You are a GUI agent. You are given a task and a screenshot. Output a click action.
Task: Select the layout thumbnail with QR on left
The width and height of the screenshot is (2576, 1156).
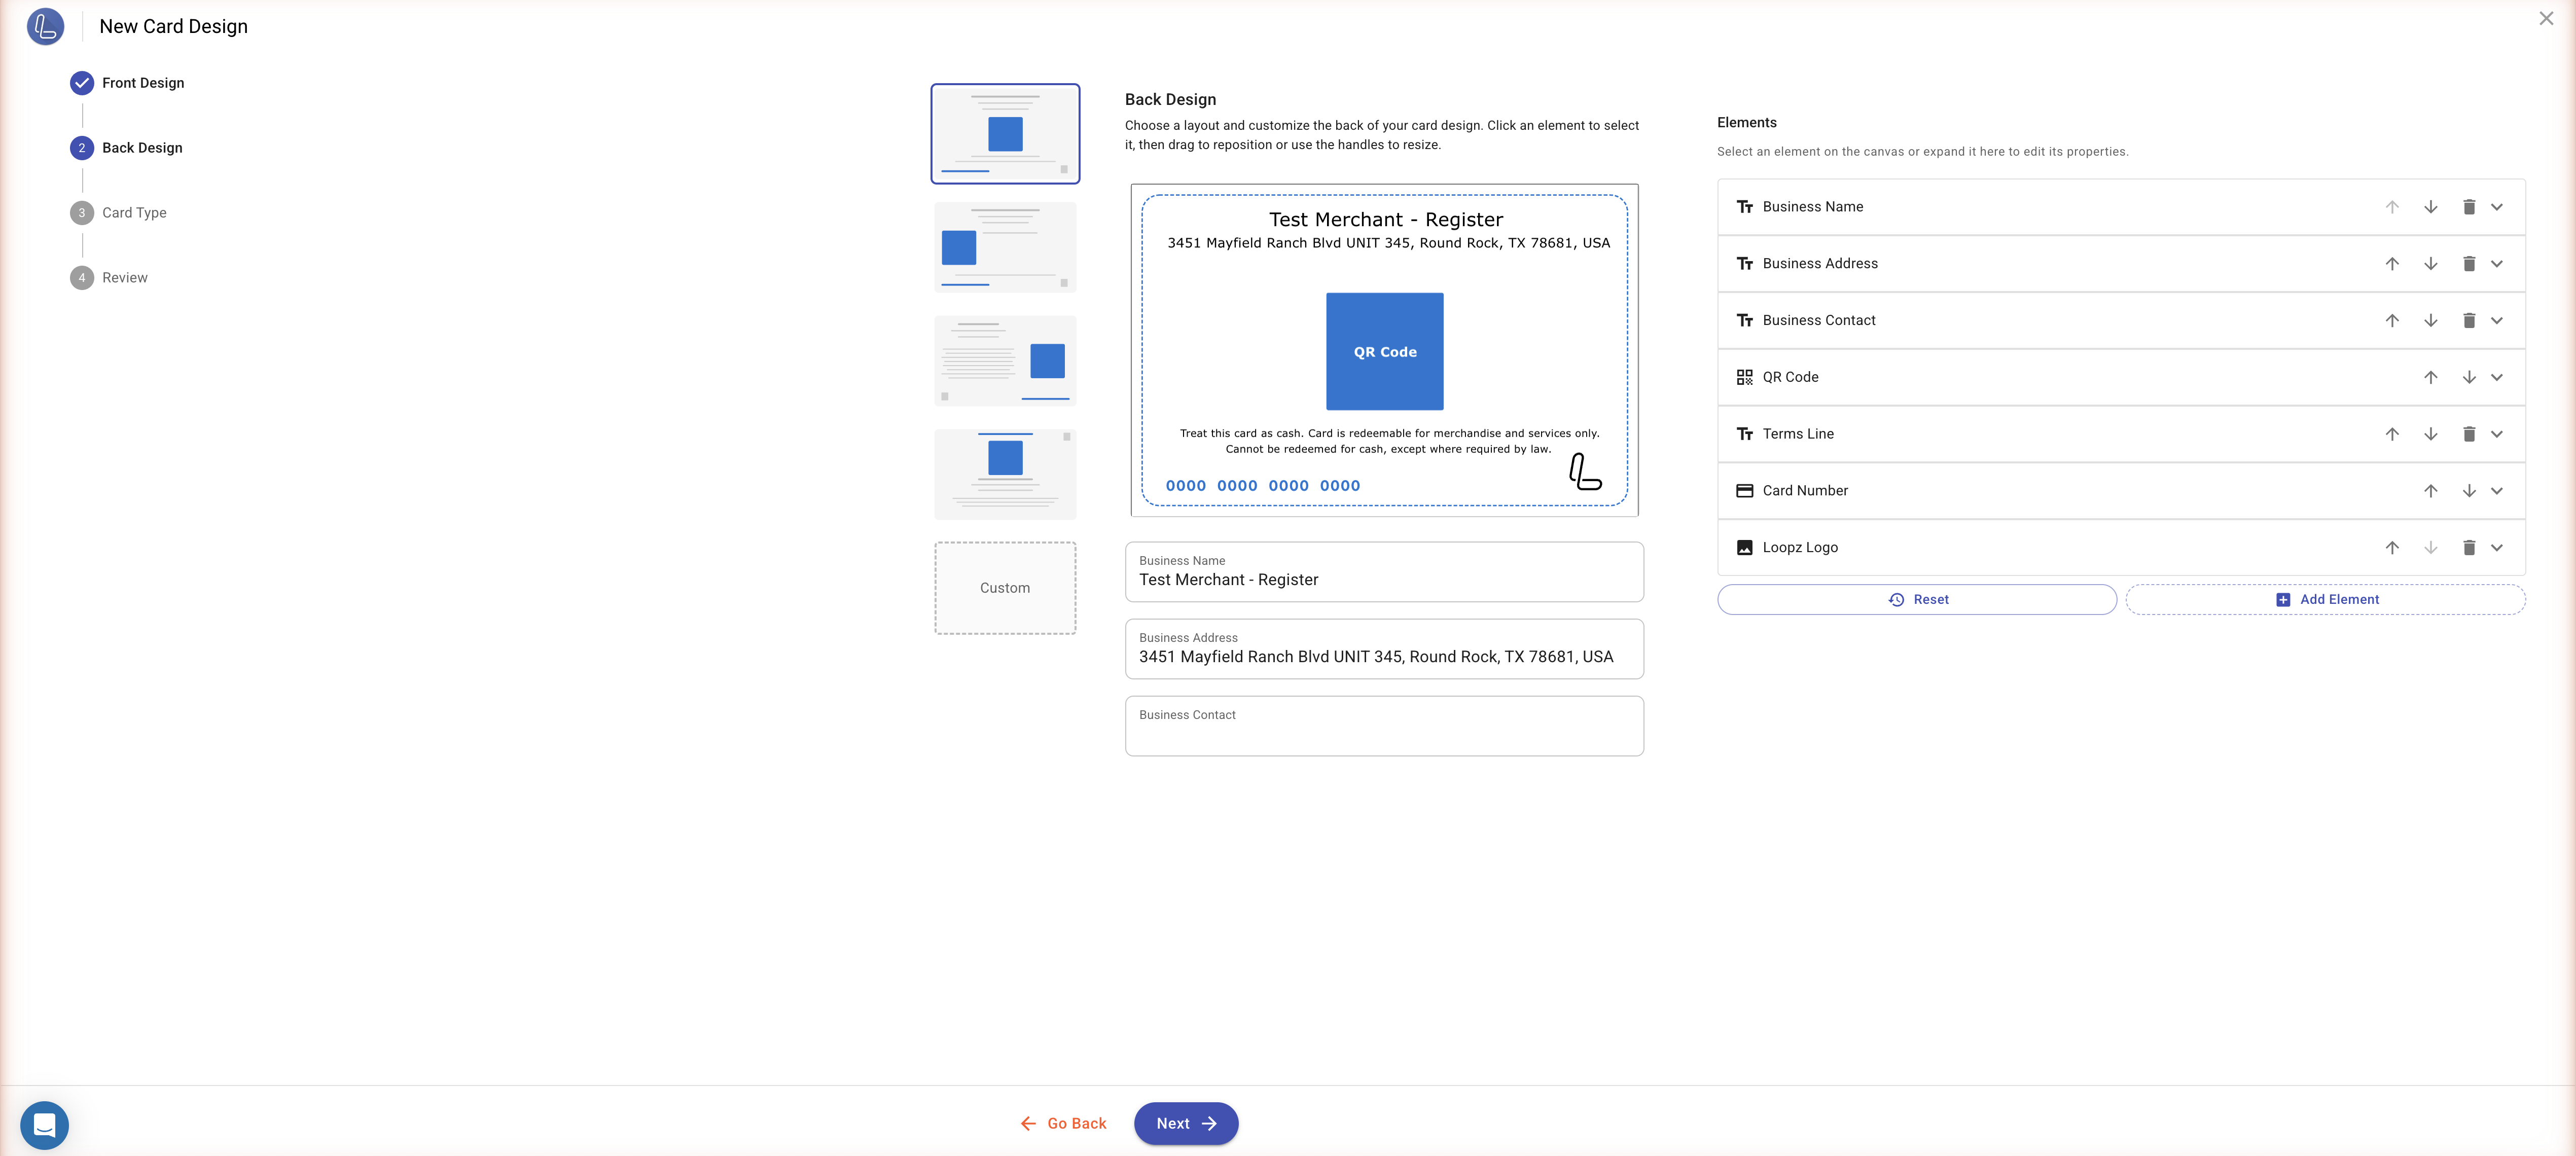tap(1005, 247)
